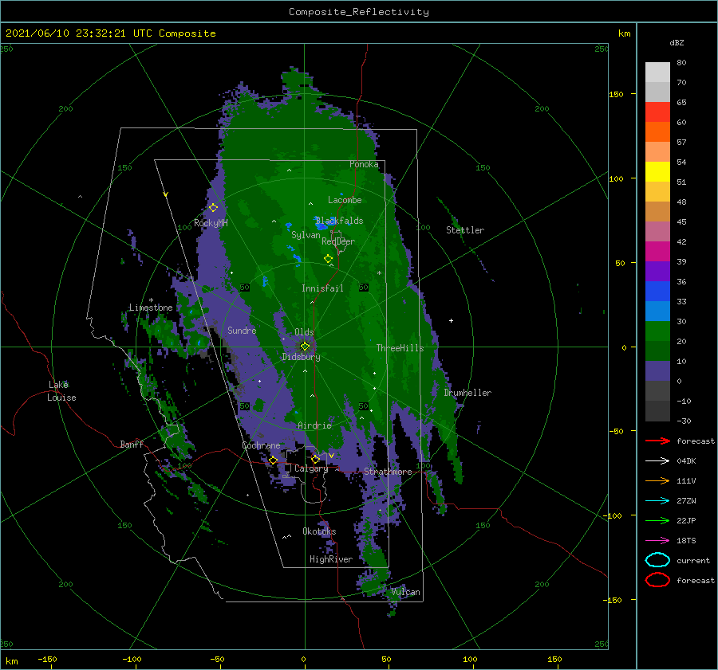Image resolution: width=718 pixels, height=670 pixels.
Task: Click the red forecast arrow legend icon
Action: 657,441
